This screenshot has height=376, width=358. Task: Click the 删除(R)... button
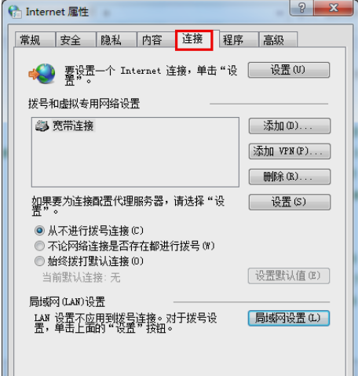point(290,177)
